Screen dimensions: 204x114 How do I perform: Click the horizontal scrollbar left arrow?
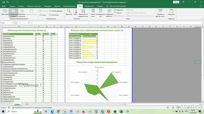(x=126, y=104)
